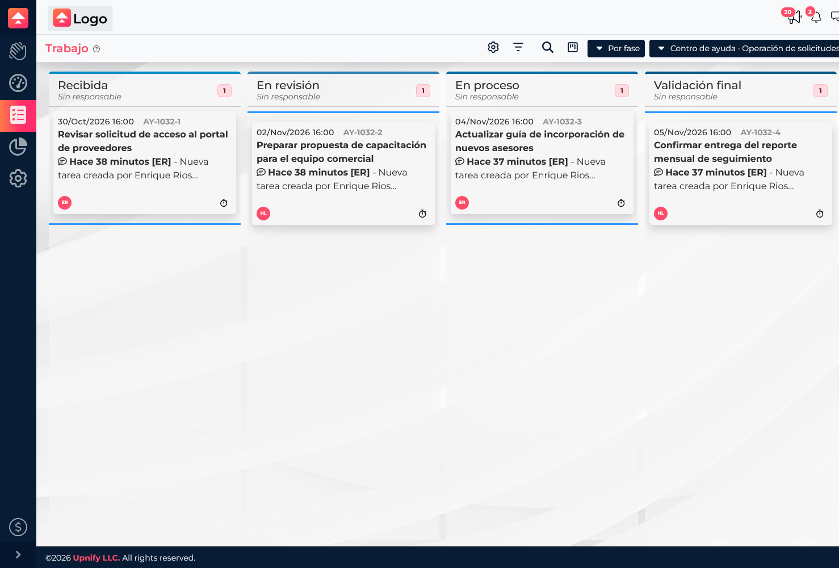Viewport: 839px width, 568px height.
Task: Click timer icon on card AY-1032-4
Action: point(820,214)
